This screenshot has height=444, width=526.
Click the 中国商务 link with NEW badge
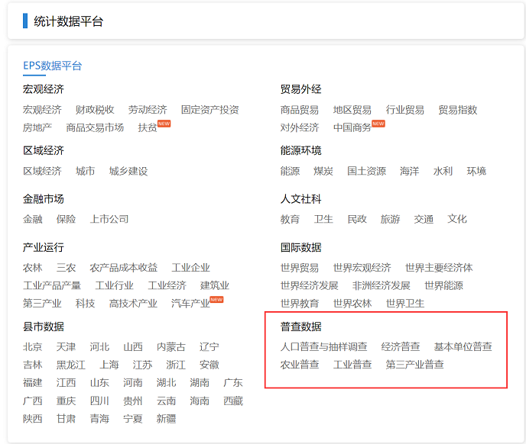352,127
